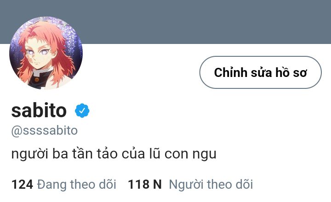View the red-haired character avatar full size
Image resolution: width=331 pixels, height=202 pixels.
tap(46, 53)
